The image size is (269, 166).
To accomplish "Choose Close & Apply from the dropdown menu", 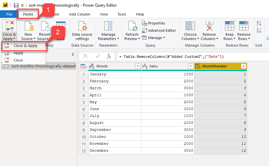I will pos(25,46).
